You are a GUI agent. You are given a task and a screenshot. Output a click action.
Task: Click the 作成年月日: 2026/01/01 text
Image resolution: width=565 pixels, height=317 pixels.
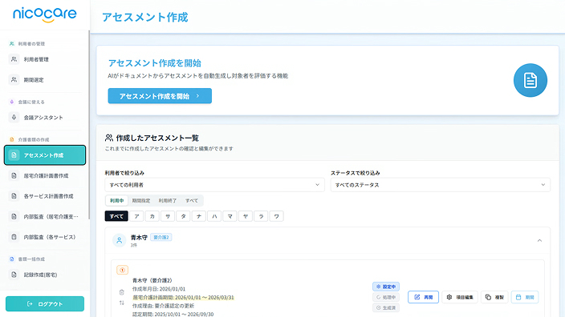click(159, 289)
